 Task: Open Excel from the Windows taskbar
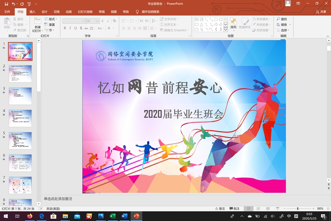[x=112, y=216]
